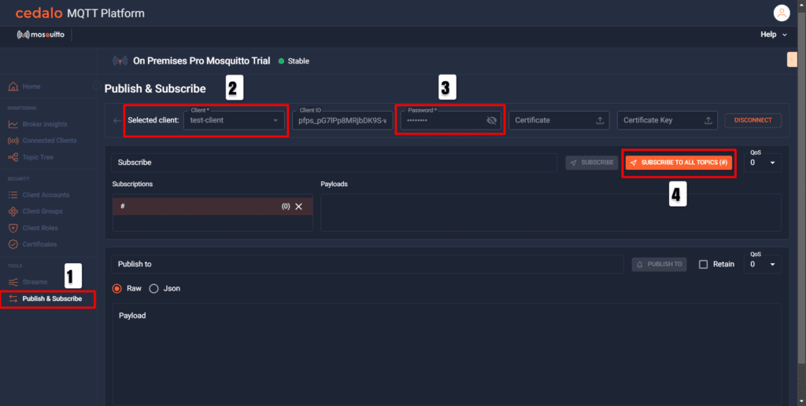Open Connected Clients page
This screenshot has height=406, width=806.
pos(50,141)
